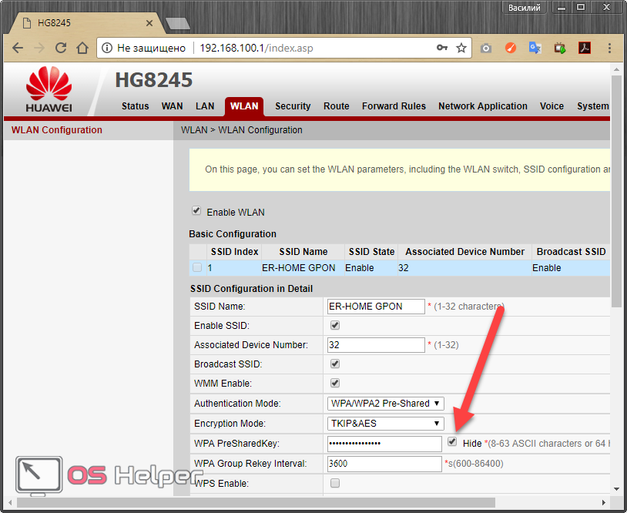The height and width of the screenshot is (513, 627).
Task: Switch to the Security tab
Action: [x=293, y=106]
